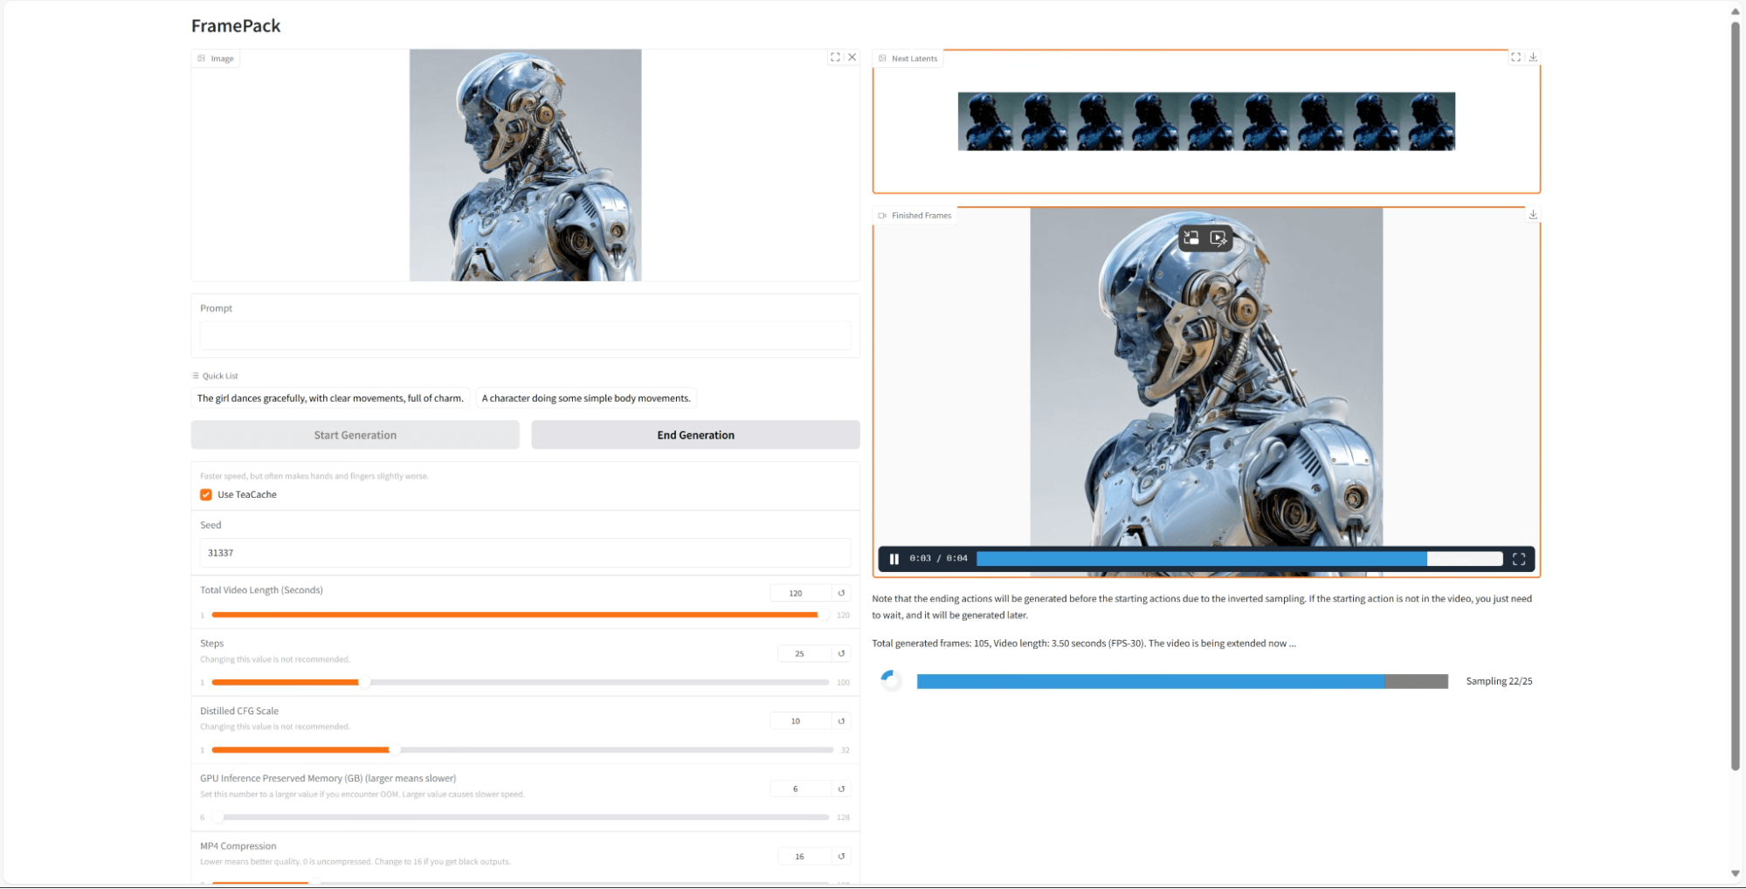Click the End Generation button
Screen dimensions: 1746x889
(x=695, y=435)
